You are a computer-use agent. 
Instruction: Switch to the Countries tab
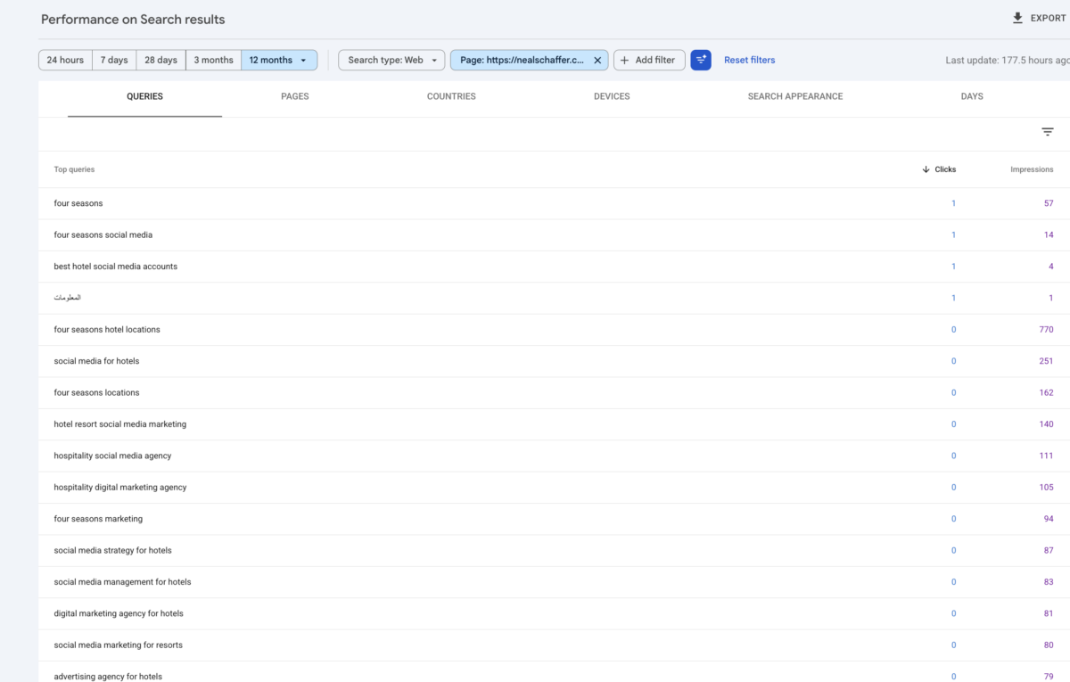(x=451, y=97)
